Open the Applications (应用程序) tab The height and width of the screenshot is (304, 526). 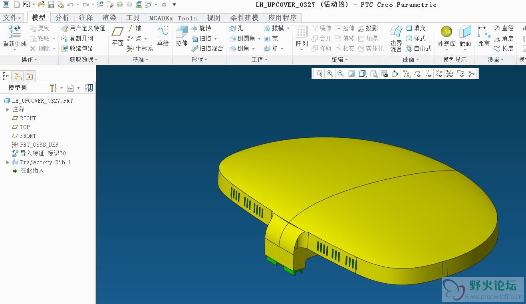282,18
